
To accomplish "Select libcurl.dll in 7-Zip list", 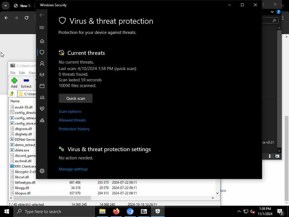I will [x=22, y=177].
